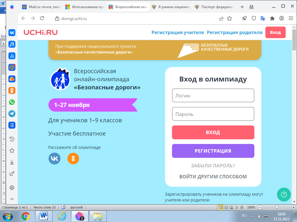Click the page scrollbar down arrow

294,202
